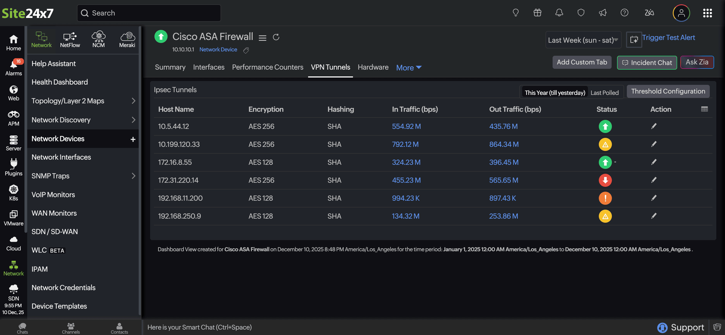725x335 pixels.
Task: Open the Meraki monitoring icon
Action: tap(127, 39)
